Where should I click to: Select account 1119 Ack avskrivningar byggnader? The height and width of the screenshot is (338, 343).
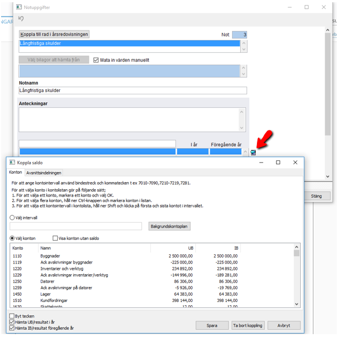(125, 263)
